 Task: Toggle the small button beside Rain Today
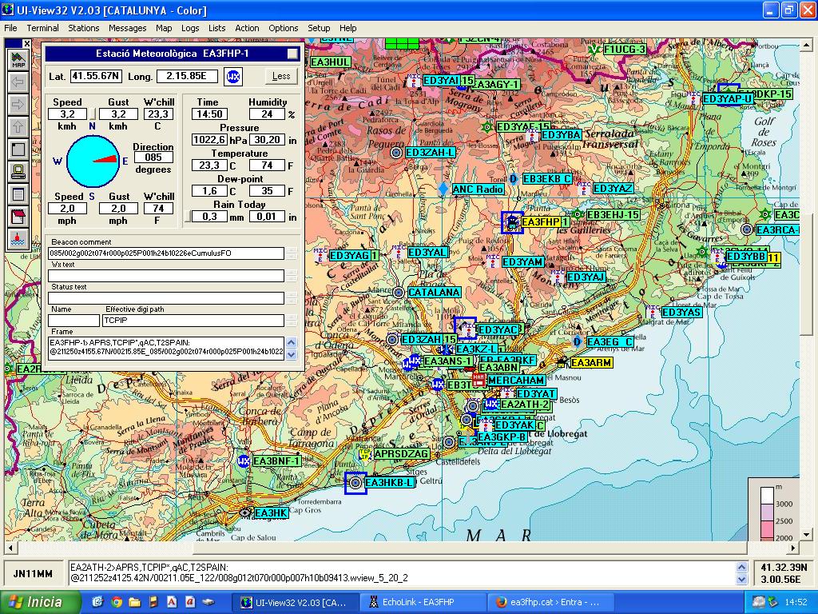(x=189, y=217)
